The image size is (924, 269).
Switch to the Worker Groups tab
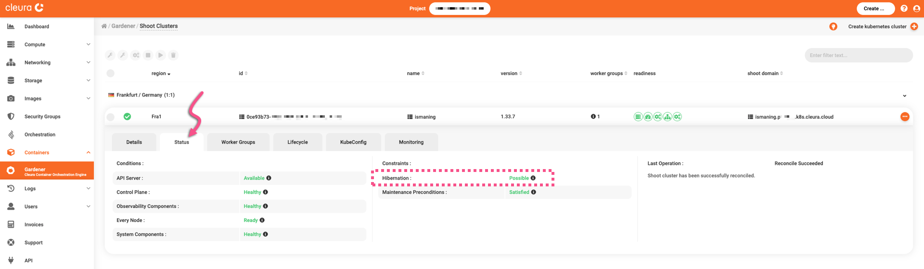point(238,142)
